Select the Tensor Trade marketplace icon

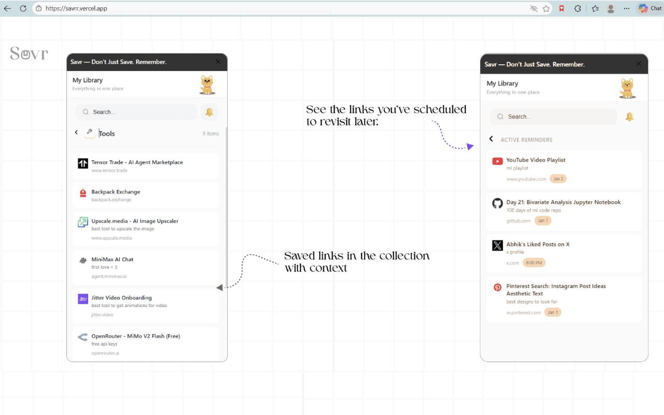[x=82, y=162]
